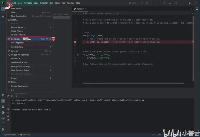Screen dimensions: 200x137
Task: Select Close Project
Action: point(30,31)
